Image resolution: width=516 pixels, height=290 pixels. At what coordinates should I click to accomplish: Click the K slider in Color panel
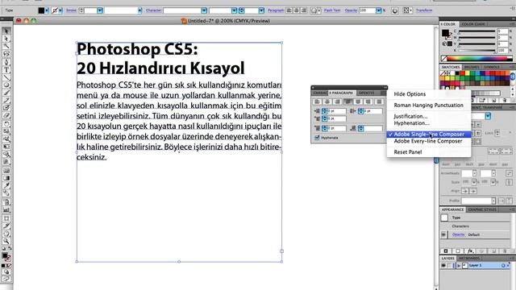477,51
